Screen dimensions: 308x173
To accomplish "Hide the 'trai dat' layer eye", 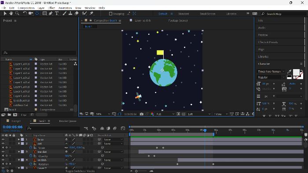I will point(3,152).
